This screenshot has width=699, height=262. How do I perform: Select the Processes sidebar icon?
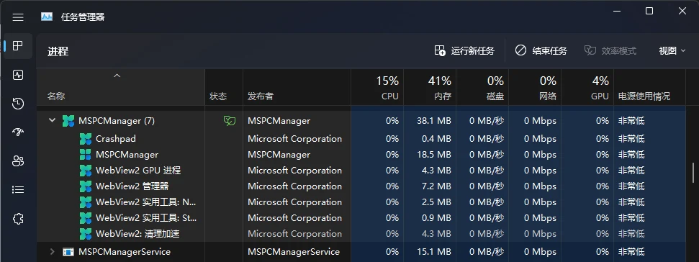[x=18, y=46]
